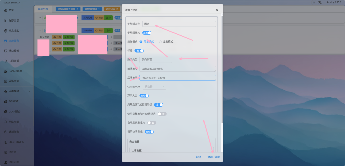Enable 自动反代重定向 switch
The width and height of the screenshot is (345, 166).
click(x=152, y=123)
